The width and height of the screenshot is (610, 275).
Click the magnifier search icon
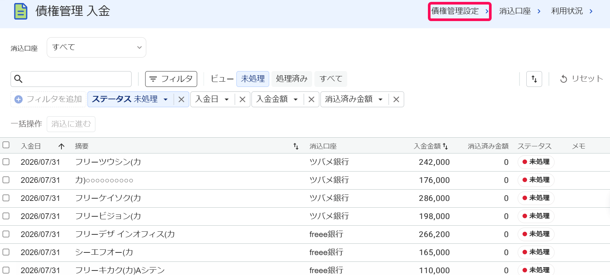(18, 79)
